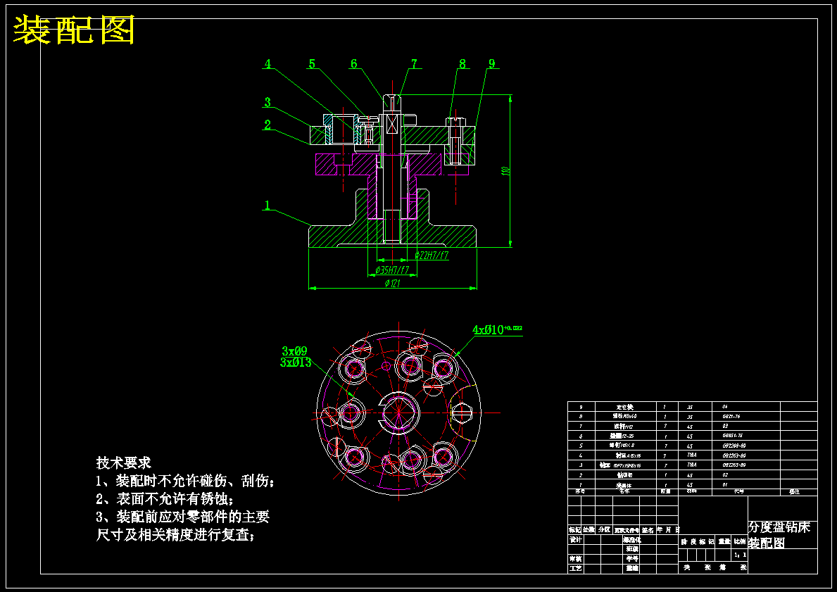This screenshot has height=592, width=837.
Task: Select green balloon number 5 above the section
Action: tap(312, 64)
